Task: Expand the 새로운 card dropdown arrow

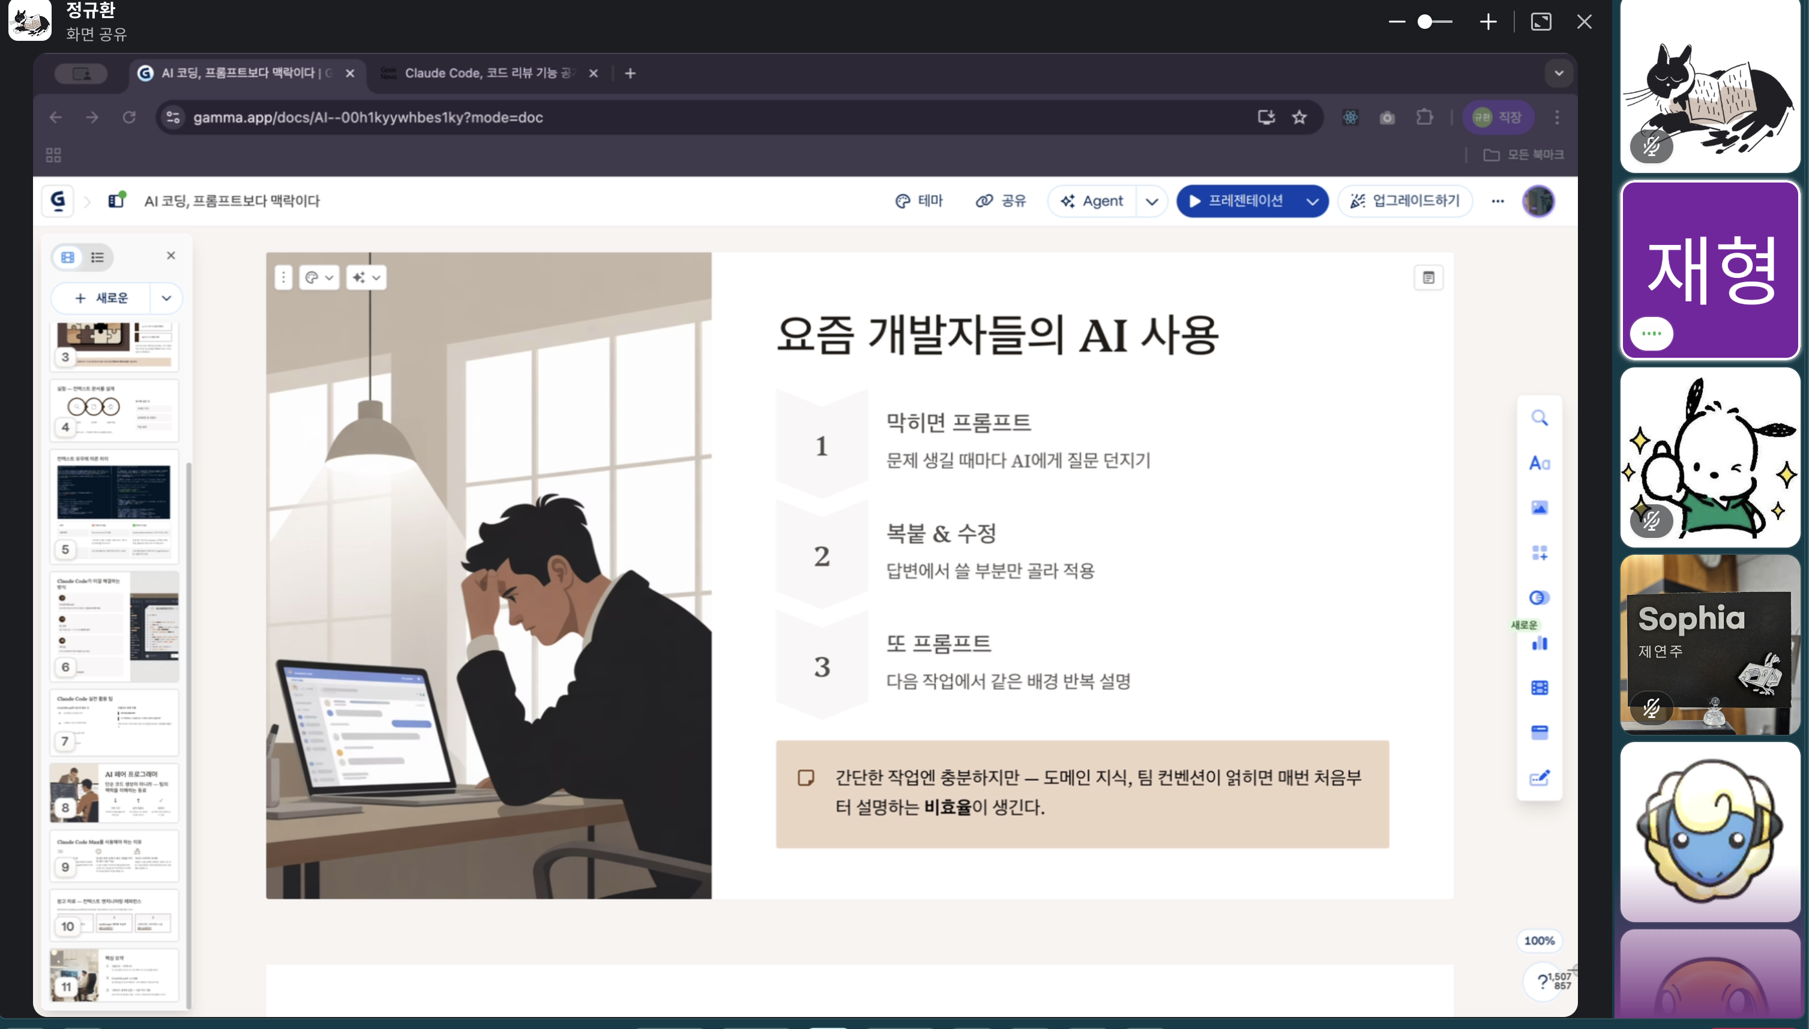Action: point(167,298)
